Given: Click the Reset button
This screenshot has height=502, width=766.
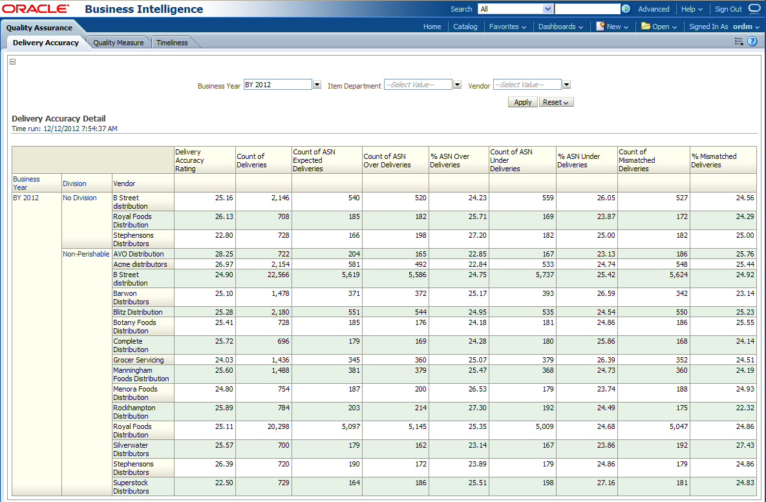Looking at the screenshot, I should pyautogui.click(x=556, y=102).
